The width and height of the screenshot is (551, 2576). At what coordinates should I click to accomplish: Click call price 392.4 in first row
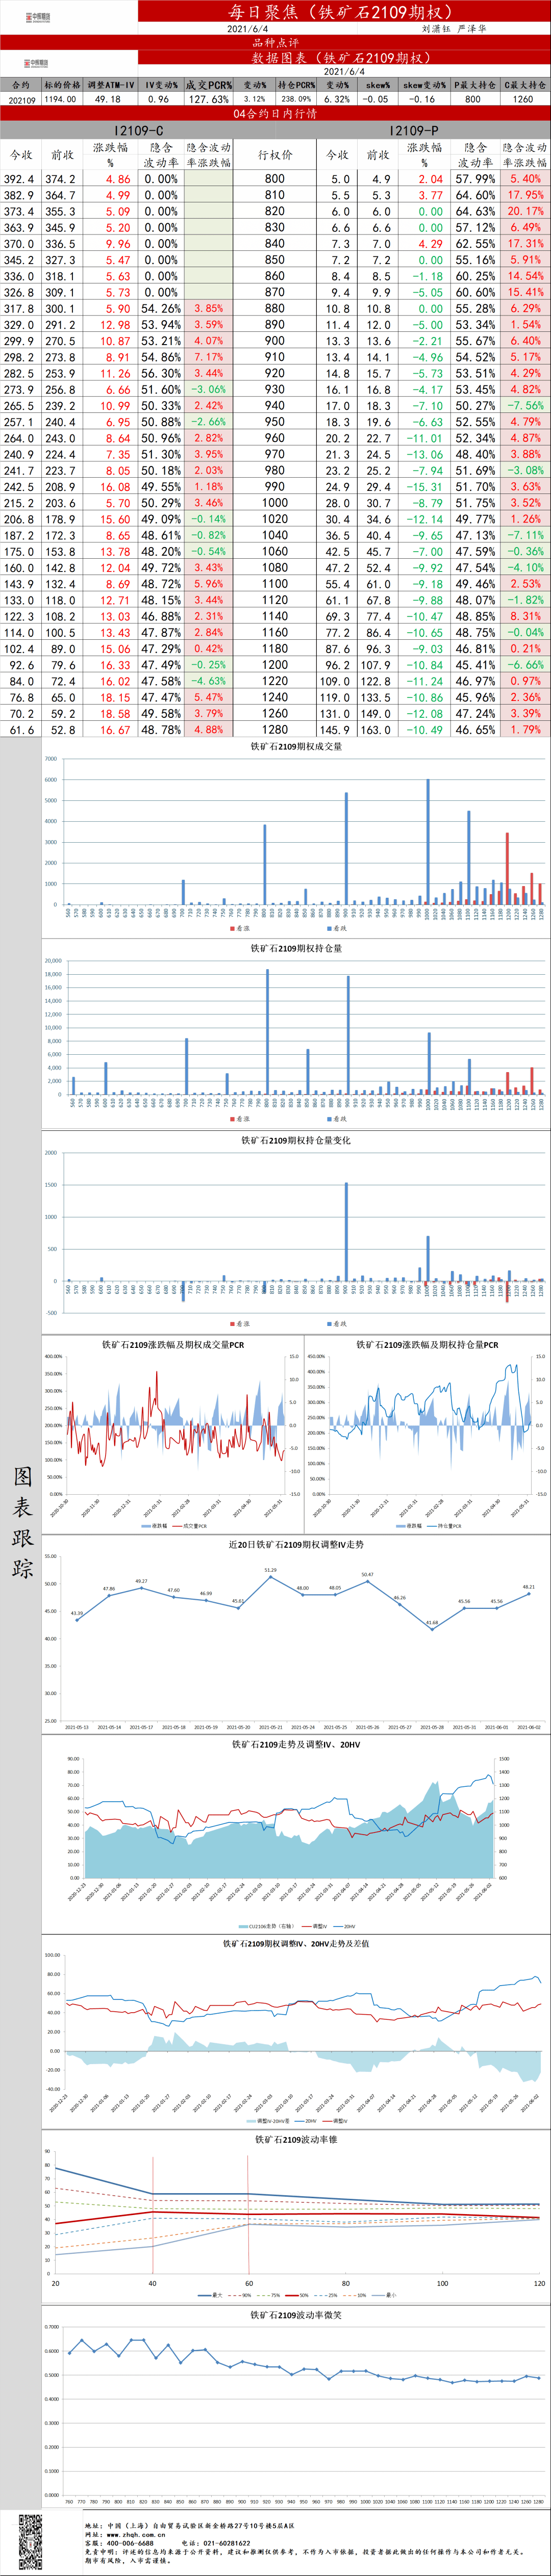click(x=19, y=179)
